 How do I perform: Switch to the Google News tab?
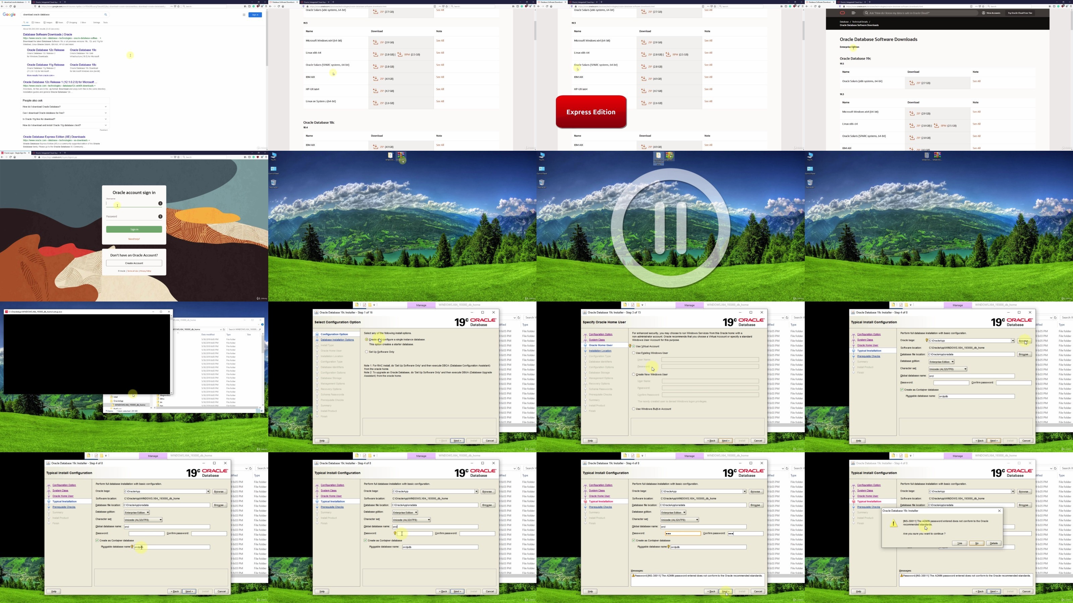(x=60, y=22)
